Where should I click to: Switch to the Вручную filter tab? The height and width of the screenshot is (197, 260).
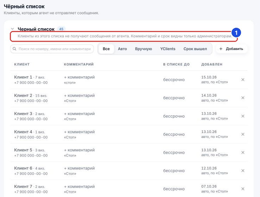click(x=143, y=49)
